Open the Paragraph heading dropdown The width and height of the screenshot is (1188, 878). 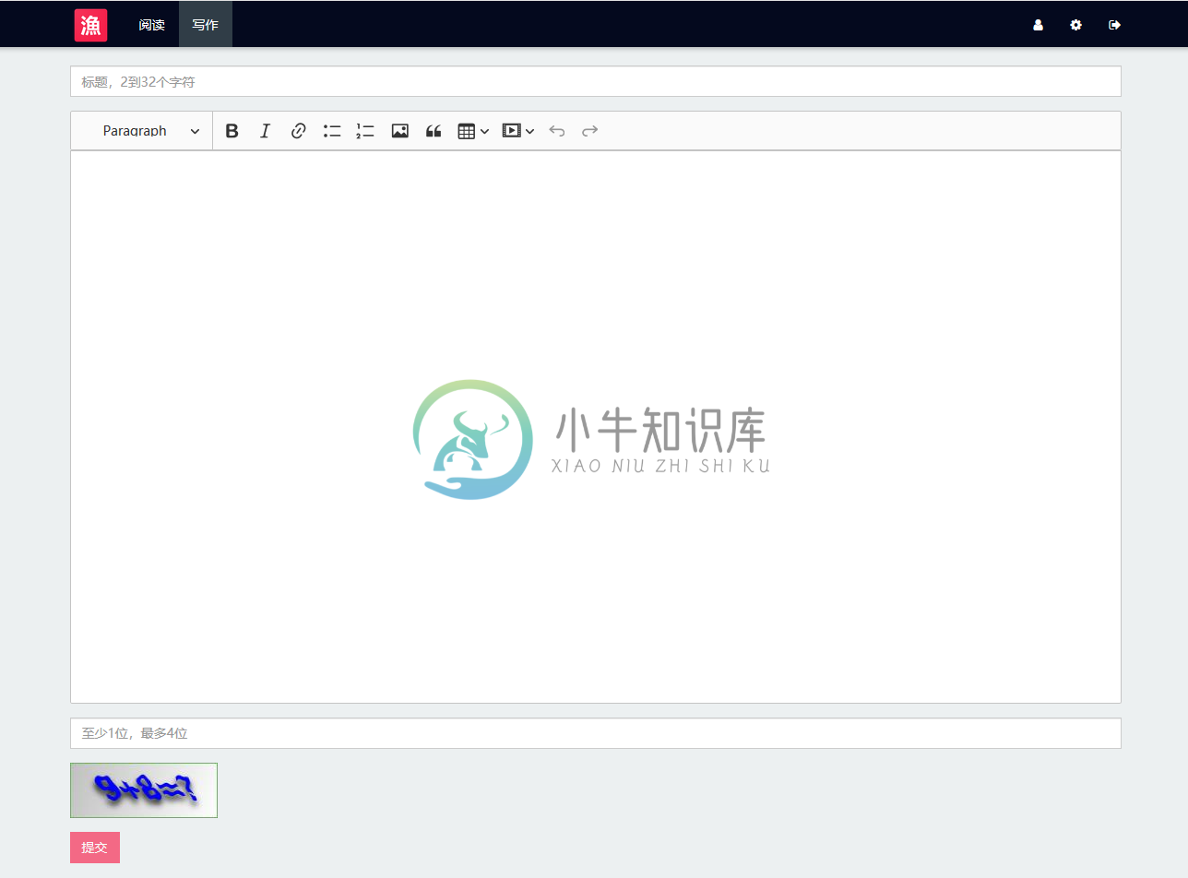(150, 131)
